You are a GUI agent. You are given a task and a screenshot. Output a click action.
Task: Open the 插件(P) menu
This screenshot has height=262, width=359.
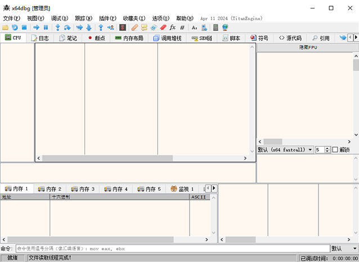click(107, 19)
